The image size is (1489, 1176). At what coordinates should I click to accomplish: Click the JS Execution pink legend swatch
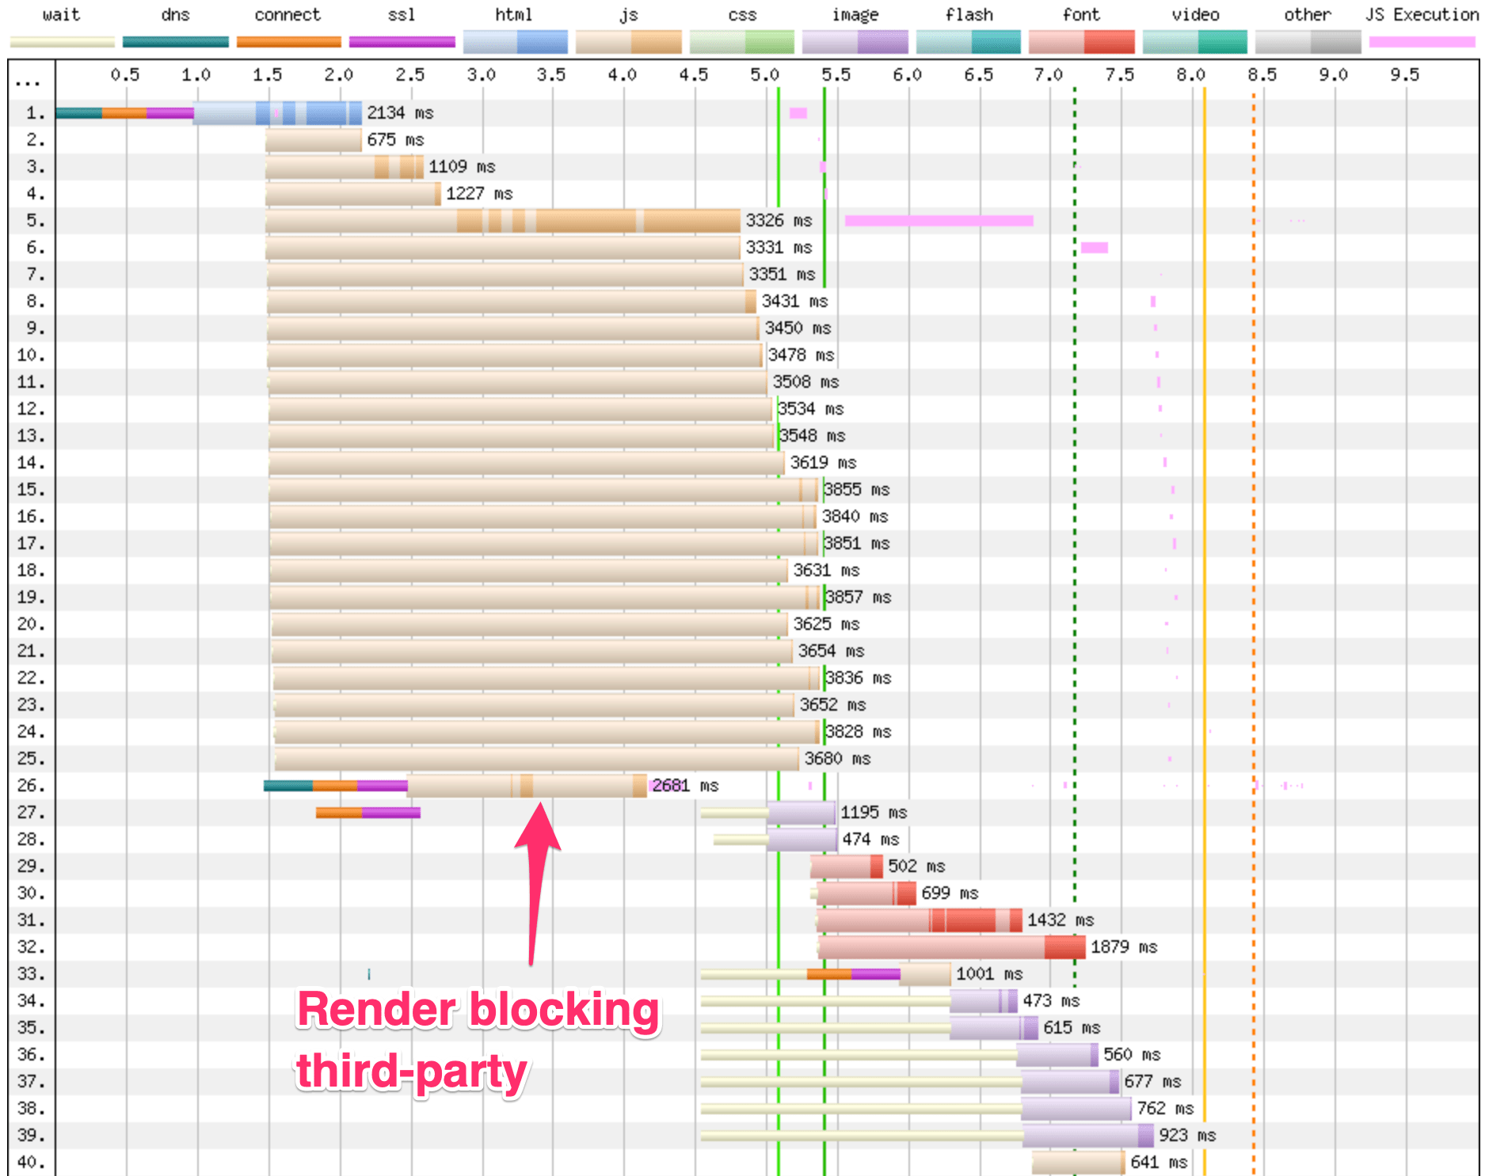(x=1422, y=42)
